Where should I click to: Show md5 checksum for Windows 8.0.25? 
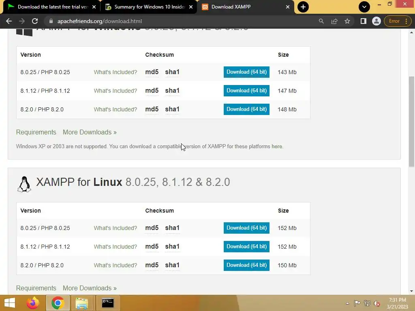point(152,72)
